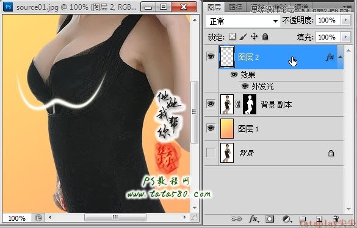Create a new layer
The height and width of the screenshot is (228, 357).
click(x=319, y=219)
